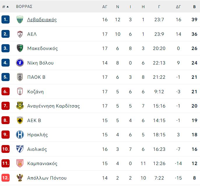
Task: Open the Λεβαδειακός team link
Action: [x=42, y=20]
